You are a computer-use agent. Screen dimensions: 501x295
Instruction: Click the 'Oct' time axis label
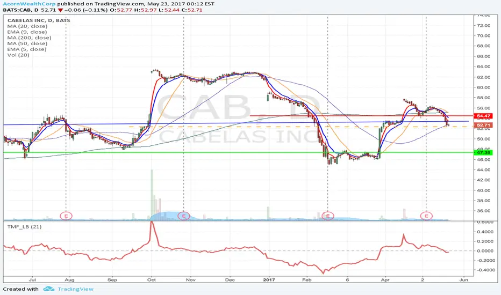[x=152, y=279]
